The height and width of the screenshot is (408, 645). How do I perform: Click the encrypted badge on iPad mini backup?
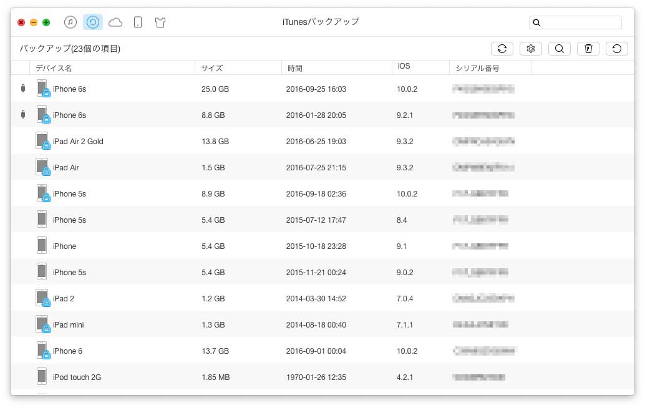46,329
